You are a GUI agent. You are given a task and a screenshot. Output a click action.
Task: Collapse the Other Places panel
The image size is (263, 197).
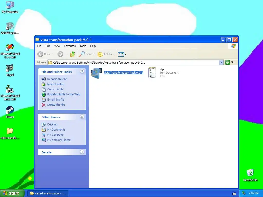(x=82, y=117)
